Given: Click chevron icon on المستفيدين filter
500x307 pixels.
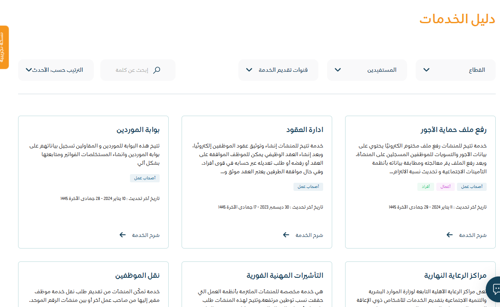Looking at the screenshot, I should (338, 70).
